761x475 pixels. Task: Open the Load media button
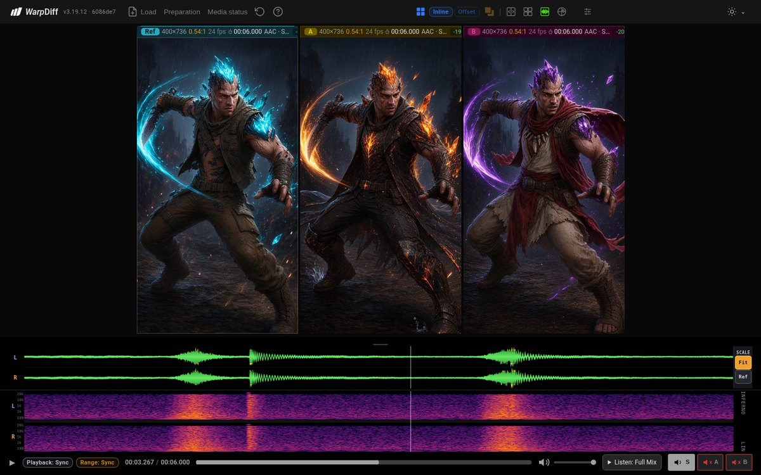pyautogui.click(x=142, y=11)
